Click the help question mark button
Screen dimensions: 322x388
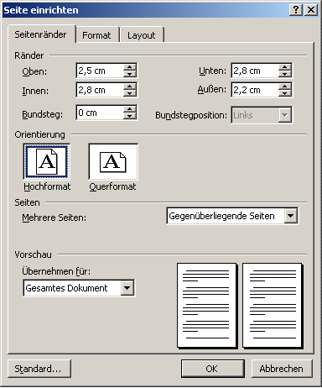(x=296, y=10)
